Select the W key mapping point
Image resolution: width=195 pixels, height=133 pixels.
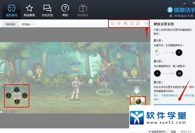17,89
